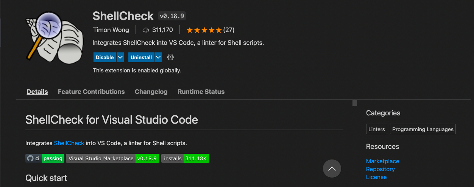The image size is (474, 187).
Task: Click the GitHub ci passing badge
Action: (45, 158)
